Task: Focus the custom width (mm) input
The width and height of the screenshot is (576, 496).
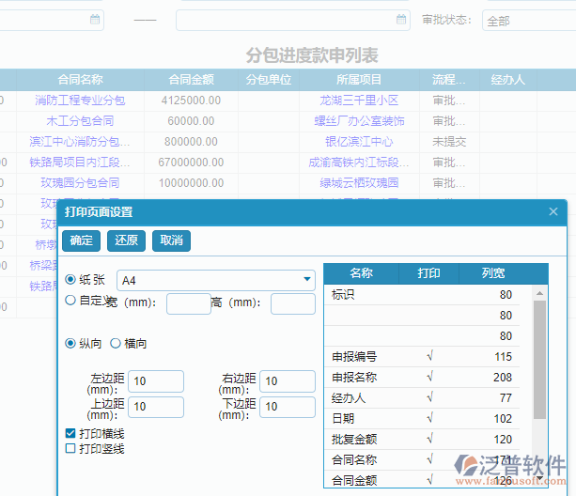Action: [x=189, y=303]
